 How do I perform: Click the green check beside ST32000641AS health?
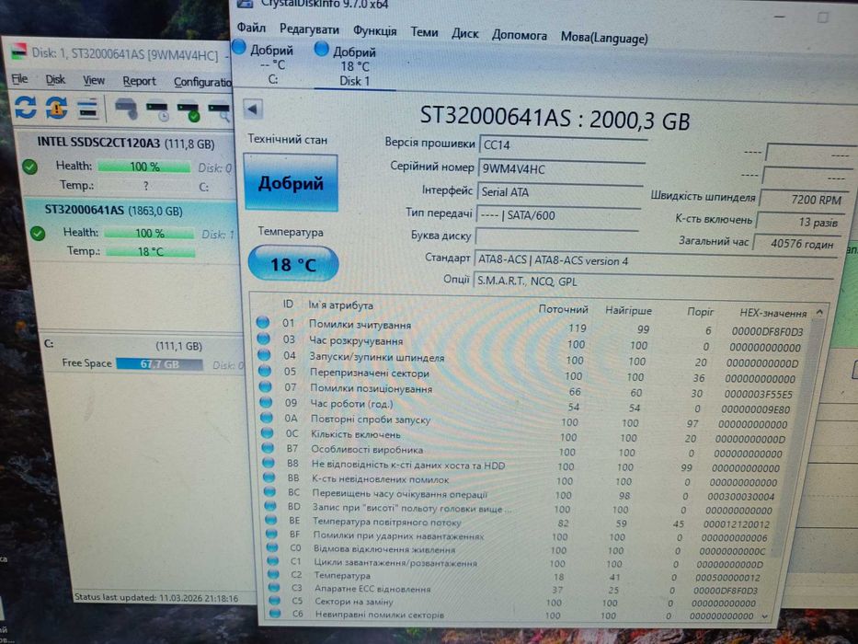click(38, 234)
